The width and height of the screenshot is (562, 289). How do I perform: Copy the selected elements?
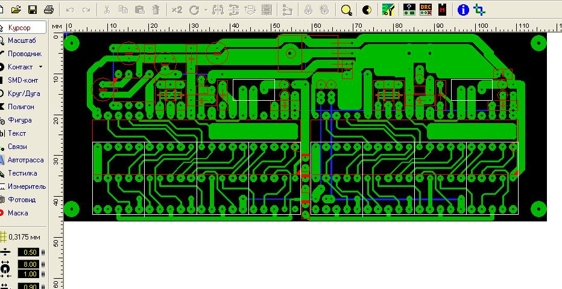(x=123, y=10)
